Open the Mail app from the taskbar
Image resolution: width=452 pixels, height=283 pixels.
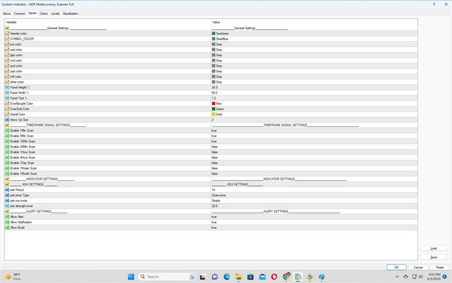pyautogui.click(x=262, y=277)
